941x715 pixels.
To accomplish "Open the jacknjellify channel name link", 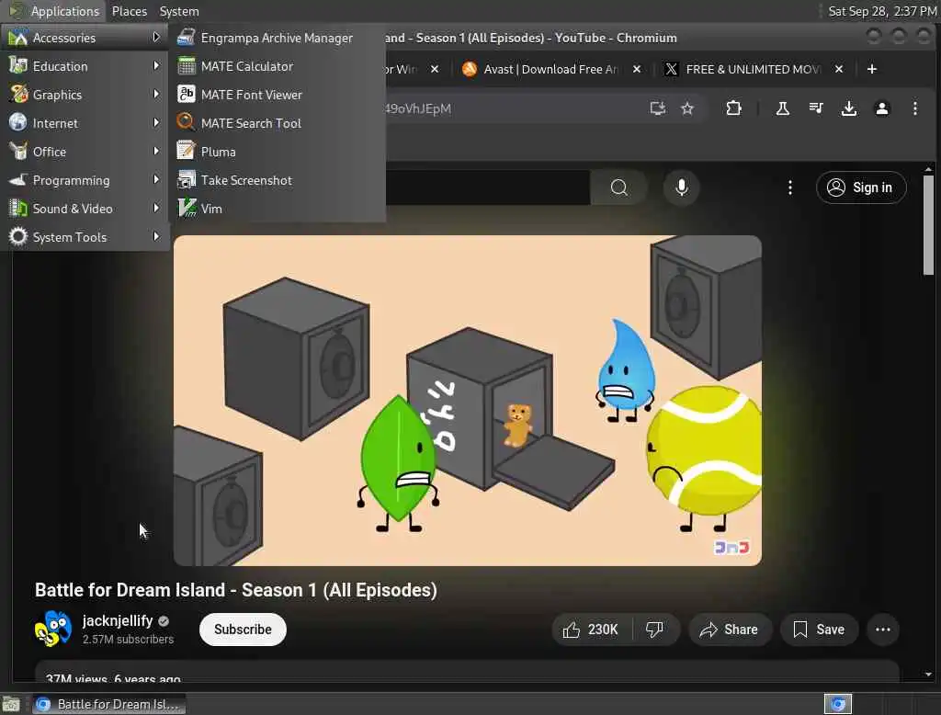I will (x=118, y=620).
